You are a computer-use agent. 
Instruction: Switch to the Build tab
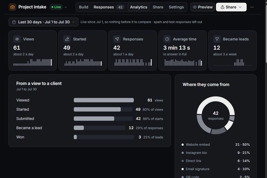point(84,7)
